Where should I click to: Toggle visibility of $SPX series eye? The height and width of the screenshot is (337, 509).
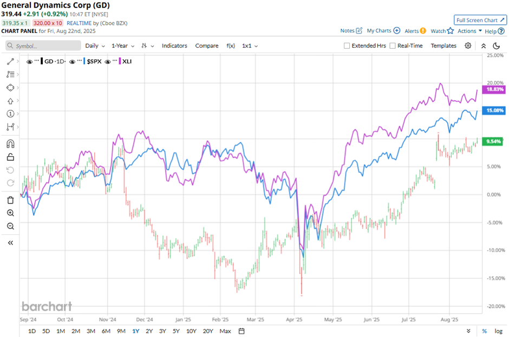click(73, 62)
